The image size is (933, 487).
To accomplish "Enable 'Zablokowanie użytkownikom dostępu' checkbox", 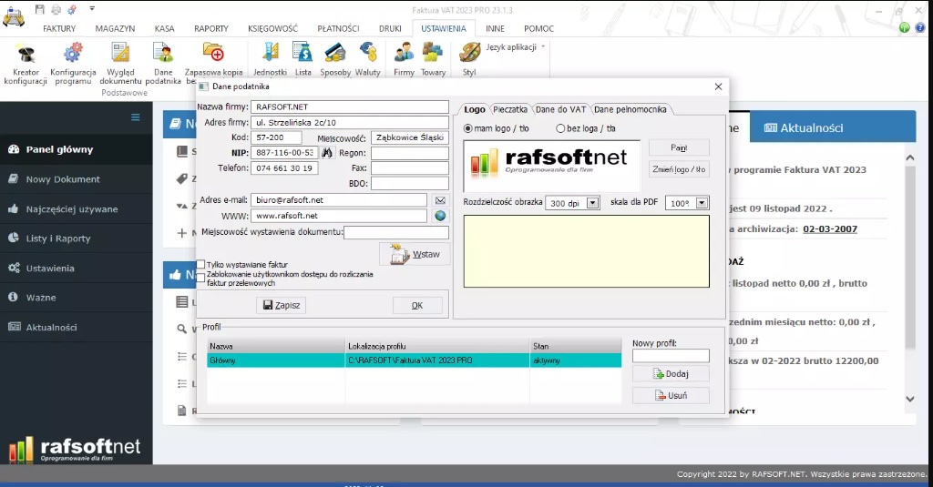I will [201, 277].
